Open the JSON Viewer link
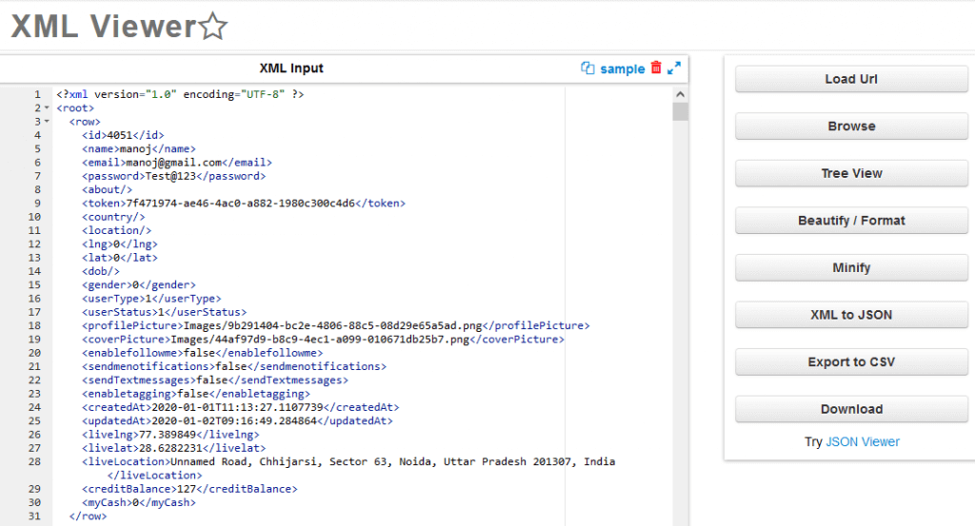This screenshot has width=975, height=526. coord(863,441)
